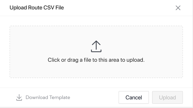The width and height of the screenshot is (193, 108).
Task: Click the empty space above the upload arrow
Action: (x=96, y=33)
